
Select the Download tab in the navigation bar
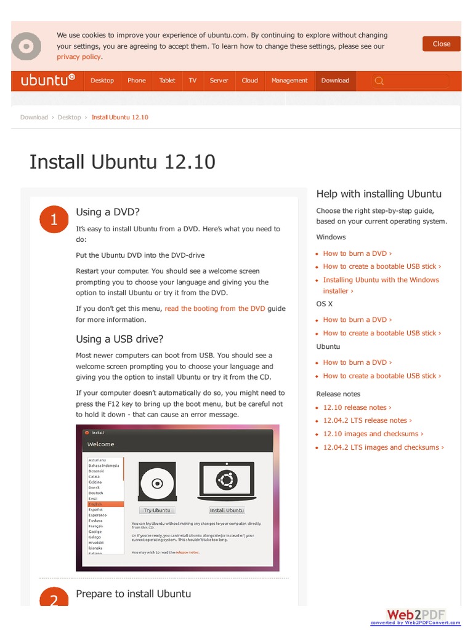[335, 81]
